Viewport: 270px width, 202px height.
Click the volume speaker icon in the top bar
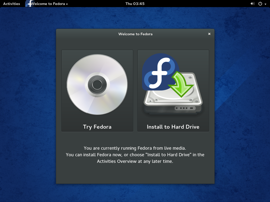click(x=252, y=3)
